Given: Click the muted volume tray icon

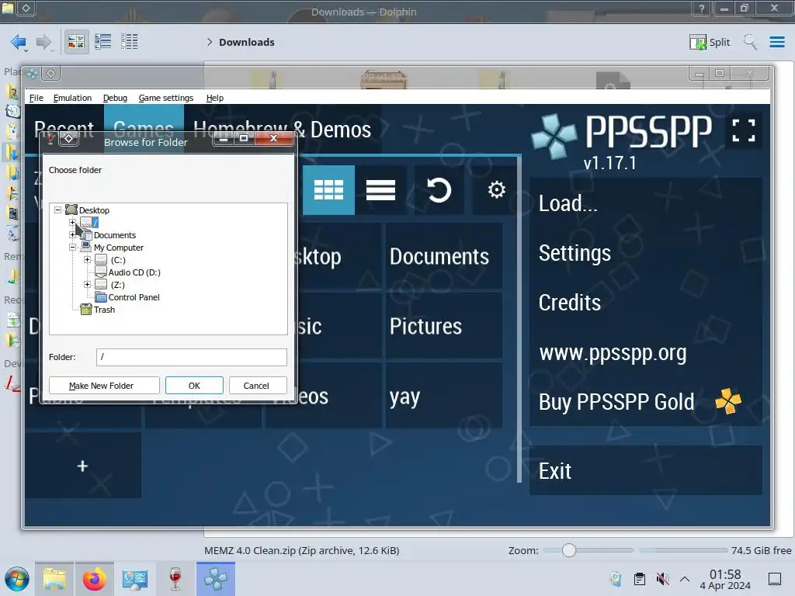Looking at the screenshot, I should (x=662, y=579).
